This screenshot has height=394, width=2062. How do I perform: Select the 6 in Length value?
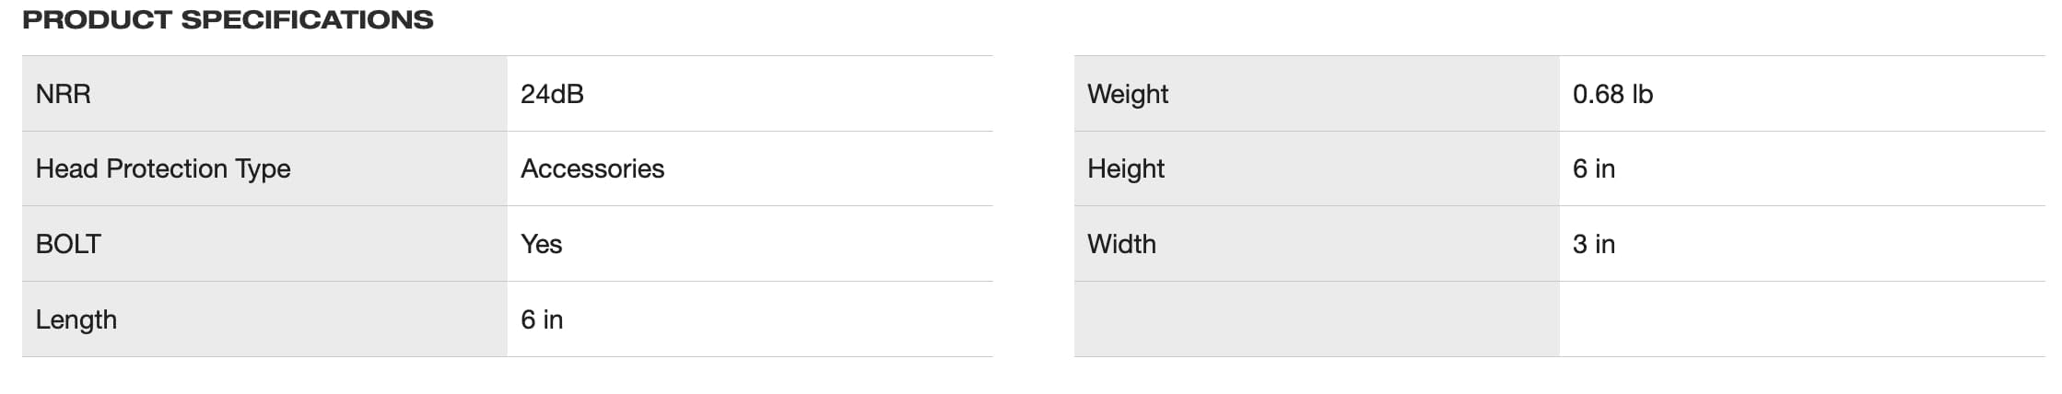point(542,319)
